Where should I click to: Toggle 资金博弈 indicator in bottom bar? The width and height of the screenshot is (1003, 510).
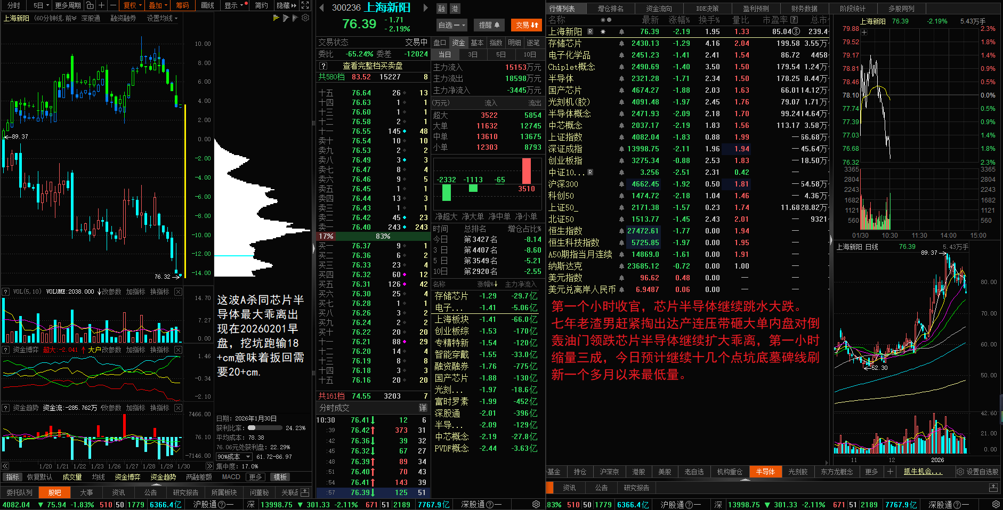[x=127, y=477]
